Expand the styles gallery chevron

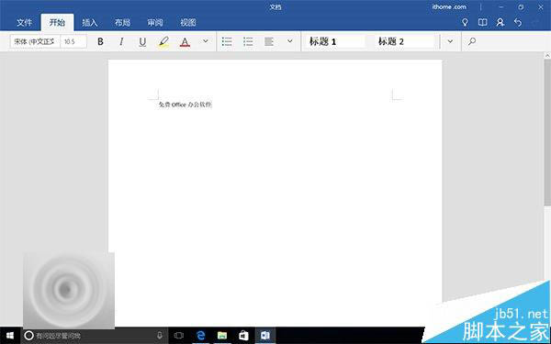(x=450, y=41)
